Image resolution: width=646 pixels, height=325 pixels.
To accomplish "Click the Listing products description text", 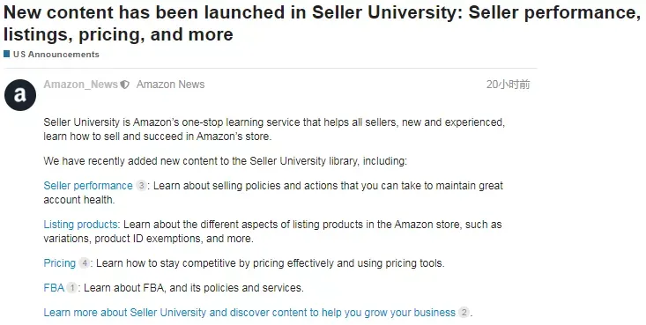I will click(x=272, y=232).
